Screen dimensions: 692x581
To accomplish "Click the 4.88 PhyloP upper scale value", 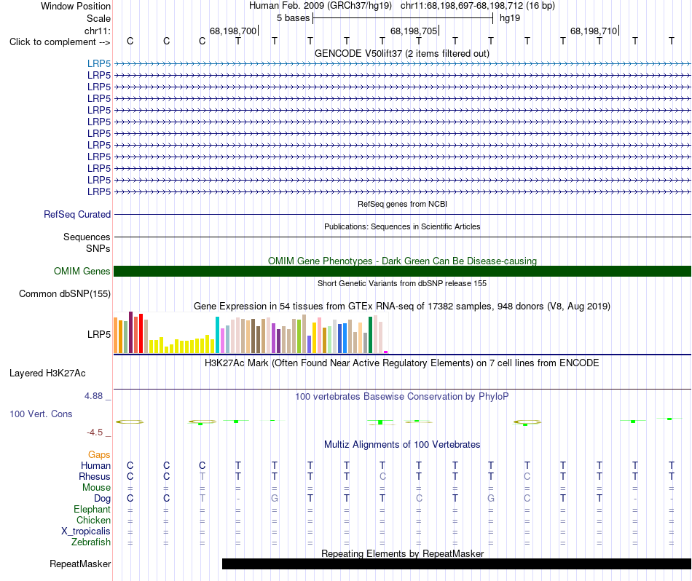I will 93,396.
